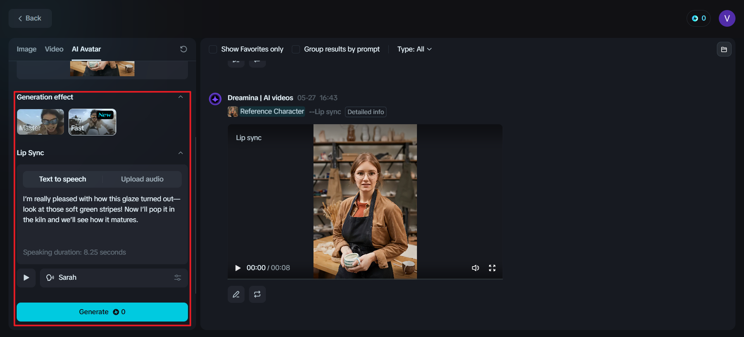Viewport: 744px width, 337px height.
Task: Click the 05-27 16:43 timestamp
Action: point(317,98)
